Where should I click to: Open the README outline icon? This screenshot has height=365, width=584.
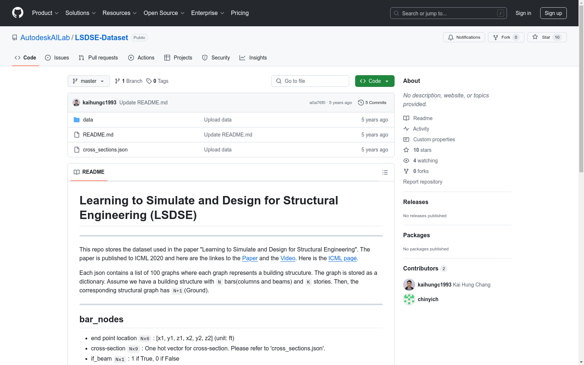[x=385, y=172]
